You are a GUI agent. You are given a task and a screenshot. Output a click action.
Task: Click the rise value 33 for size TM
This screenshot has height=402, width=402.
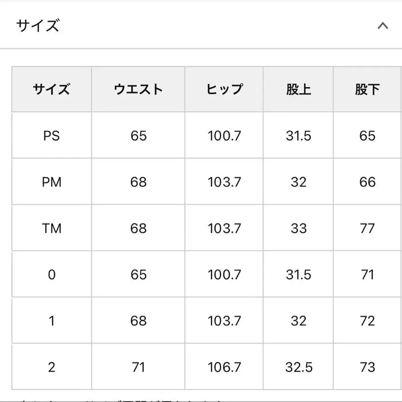tap(298, 228)
